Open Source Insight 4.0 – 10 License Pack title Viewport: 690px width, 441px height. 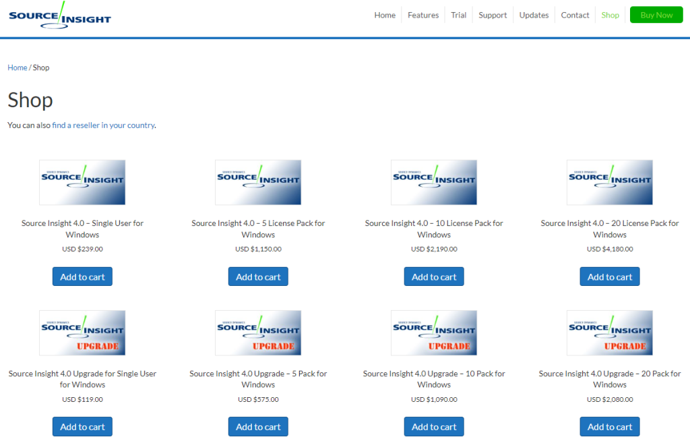pyautogui.click(x=434, y=229)
